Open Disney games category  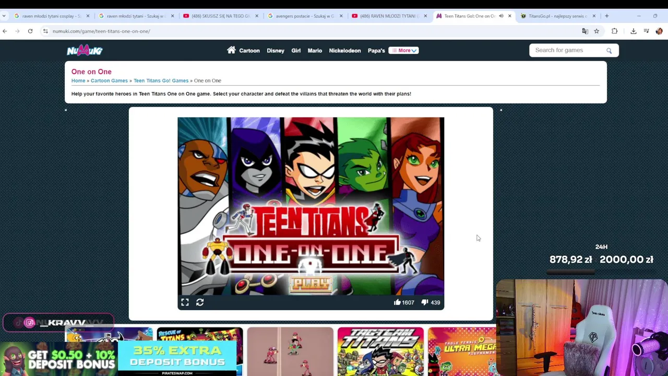[276, 51]
